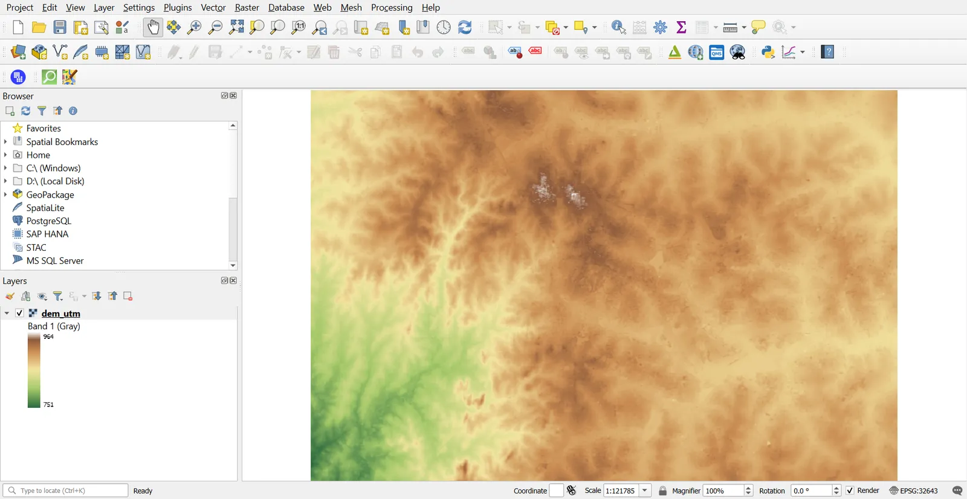Toggle scale lock padlock icon
Image resolution: width=967 pixels, height=499 pixels.
[662, 491]
